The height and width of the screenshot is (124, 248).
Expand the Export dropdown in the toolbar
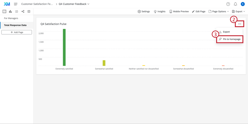(x=238, y=12)
